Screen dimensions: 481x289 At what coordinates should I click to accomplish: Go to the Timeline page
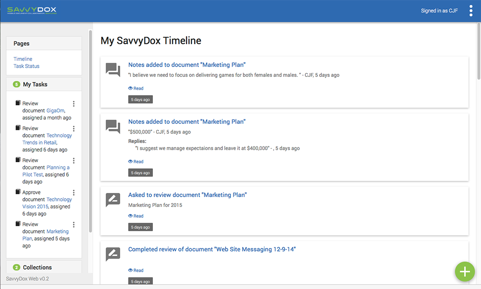[x=23, y=59]
